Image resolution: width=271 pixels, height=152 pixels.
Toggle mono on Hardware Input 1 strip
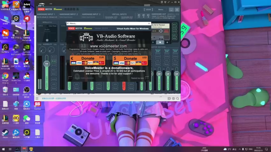[54, 79]
